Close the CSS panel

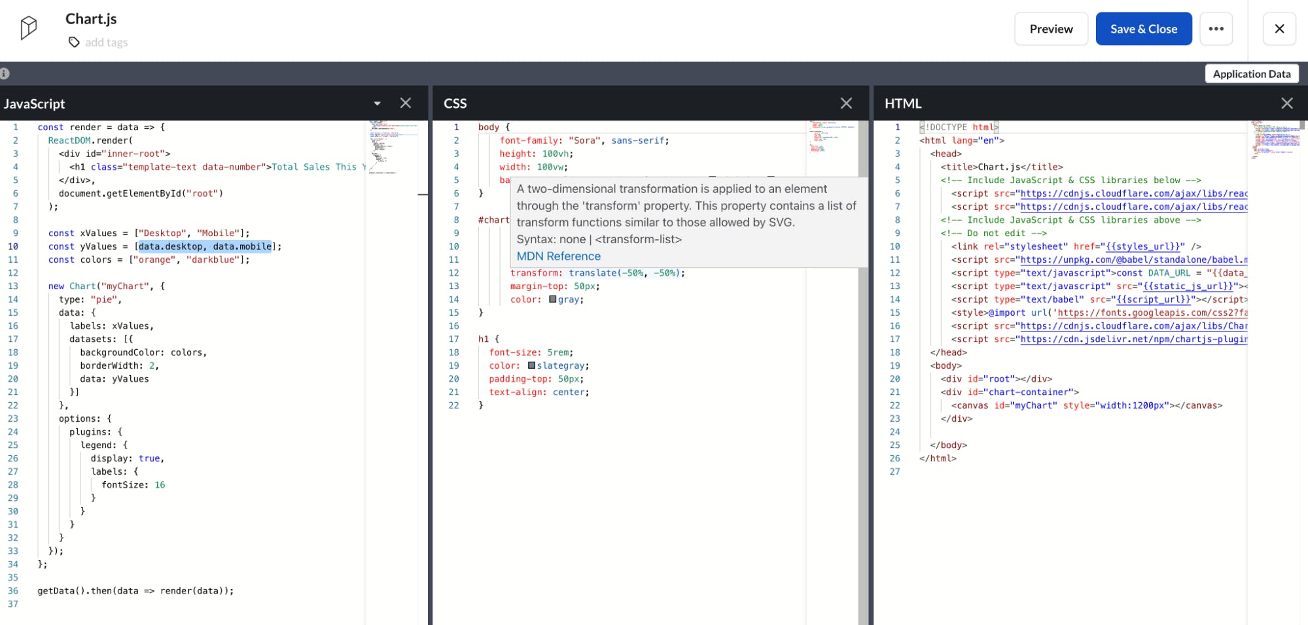click(846, 103)
